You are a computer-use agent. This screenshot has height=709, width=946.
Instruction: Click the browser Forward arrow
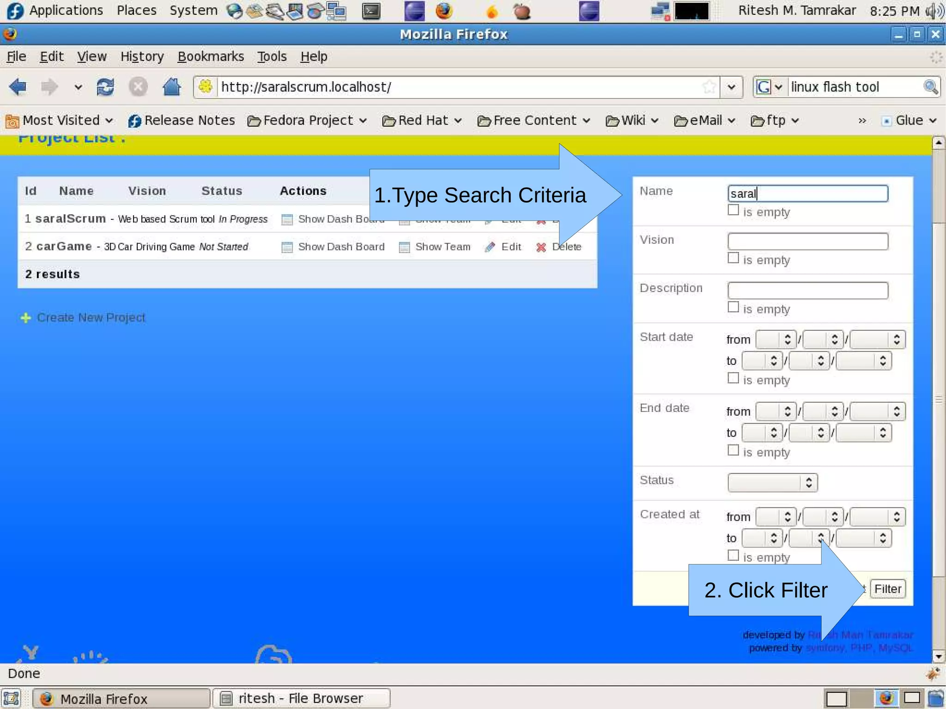pyautogui.click(x=49, y=87)
